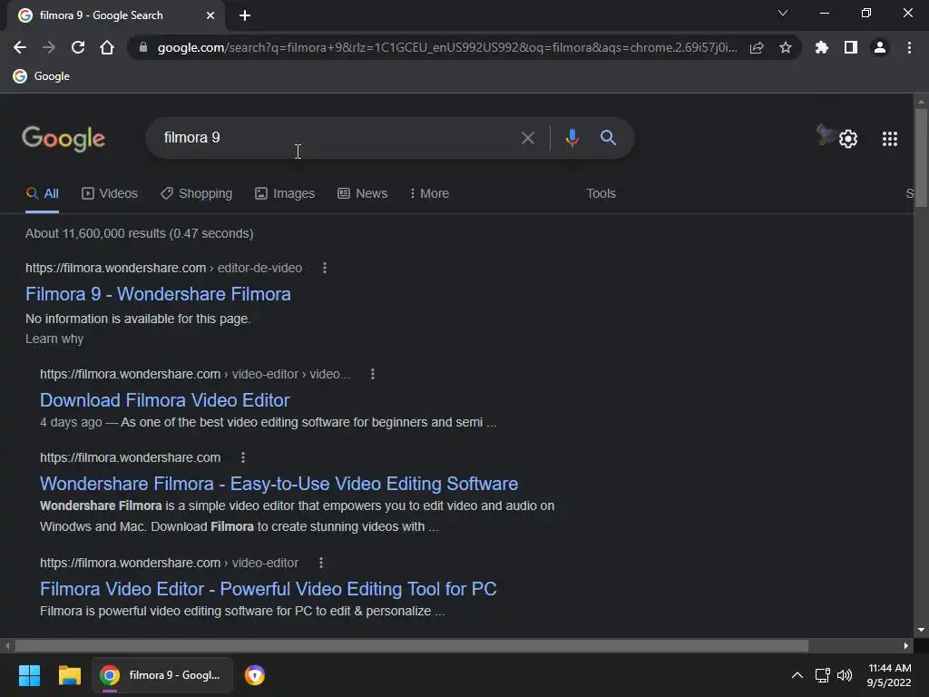Open the Google bookmark in the bookmarks bar
Image resolution: width=929 pixels, height=697 pixels.
(x=42, y=76)
